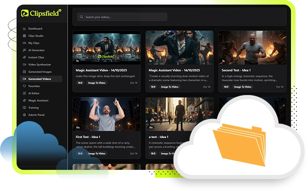Click the AI Editor pencil icon

(x=24, y=93)
